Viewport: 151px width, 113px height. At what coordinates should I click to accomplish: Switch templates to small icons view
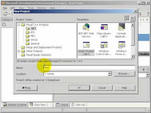pos(132,19)
